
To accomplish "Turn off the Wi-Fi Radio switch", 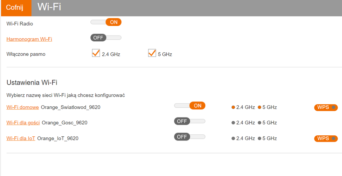I will point(106,22).
